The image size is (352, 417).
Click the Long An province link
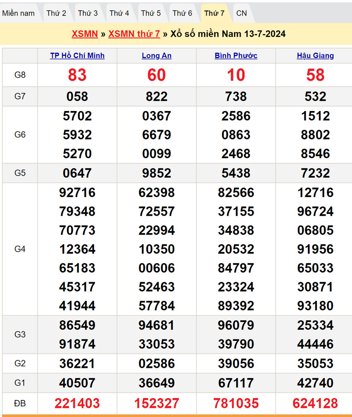157,55
